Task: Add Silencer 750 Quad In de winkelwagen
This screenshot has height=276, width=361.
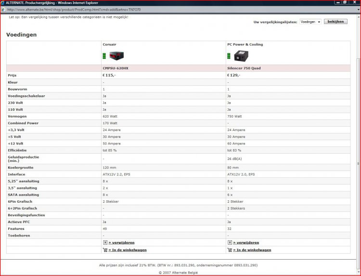Action: tap(252, 250)
